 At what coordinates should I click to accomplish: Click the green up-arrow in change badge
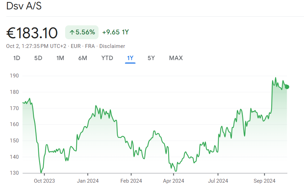click(x=72, y=33)
